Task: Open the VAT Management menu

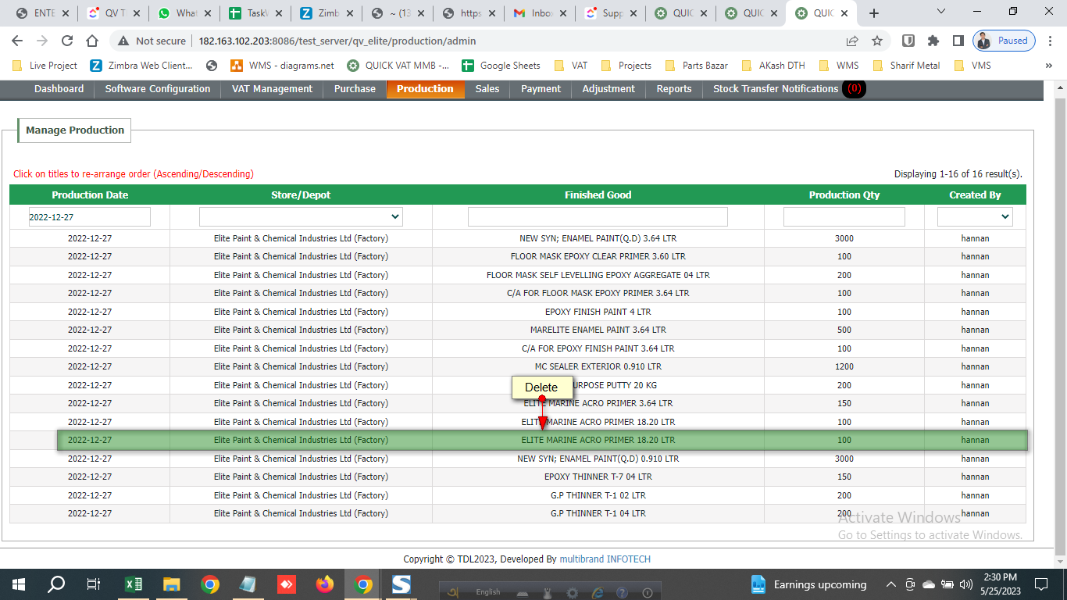Action: coord(272,89)
